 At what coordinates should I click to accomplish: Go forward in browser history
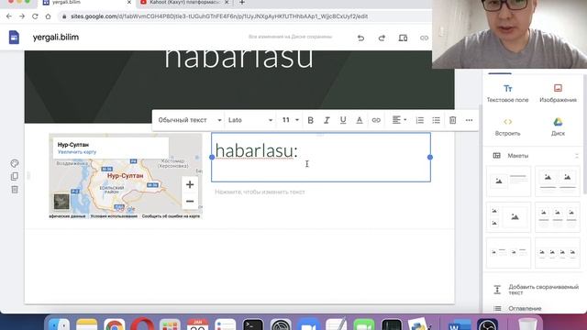(x=22, y=16)
